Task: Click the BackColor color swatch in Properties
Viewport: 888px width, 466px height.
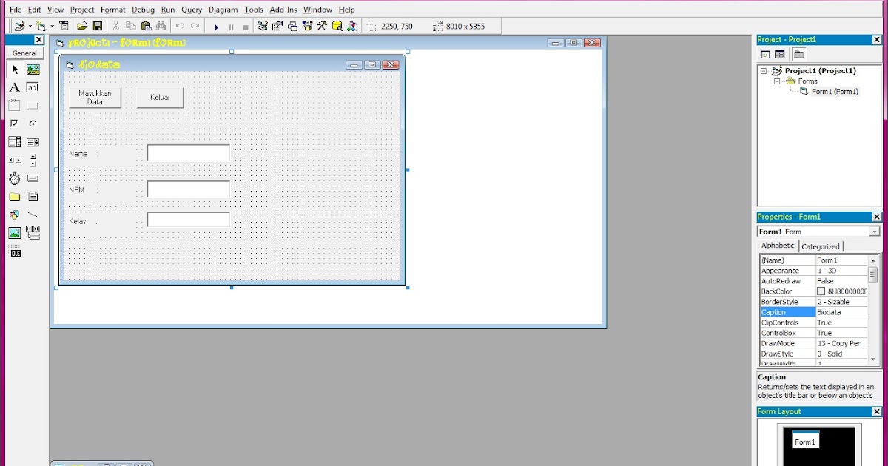Action: (x=821, y=291)
